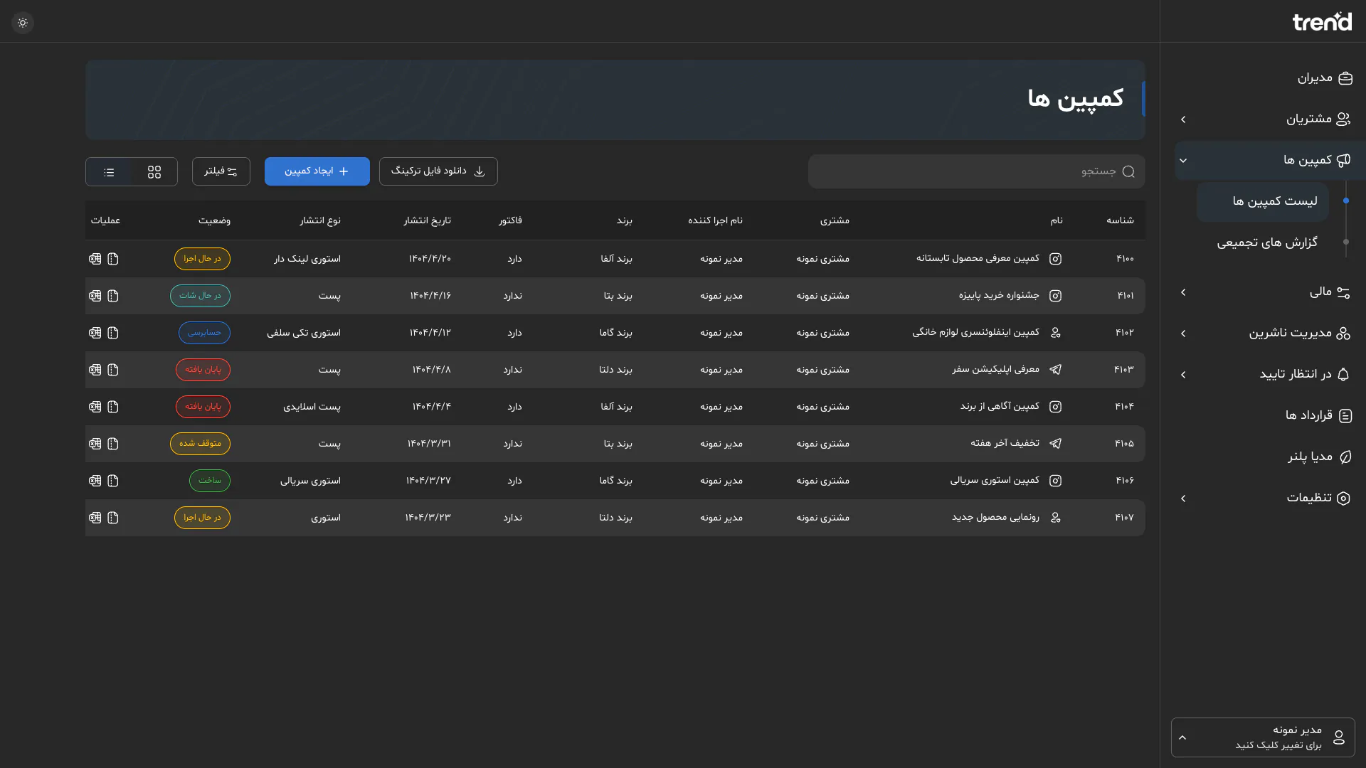The image size is (1366, 768).
Task: Click the جستجو search field
Action: pyautogui.click(x=976, y=171)
